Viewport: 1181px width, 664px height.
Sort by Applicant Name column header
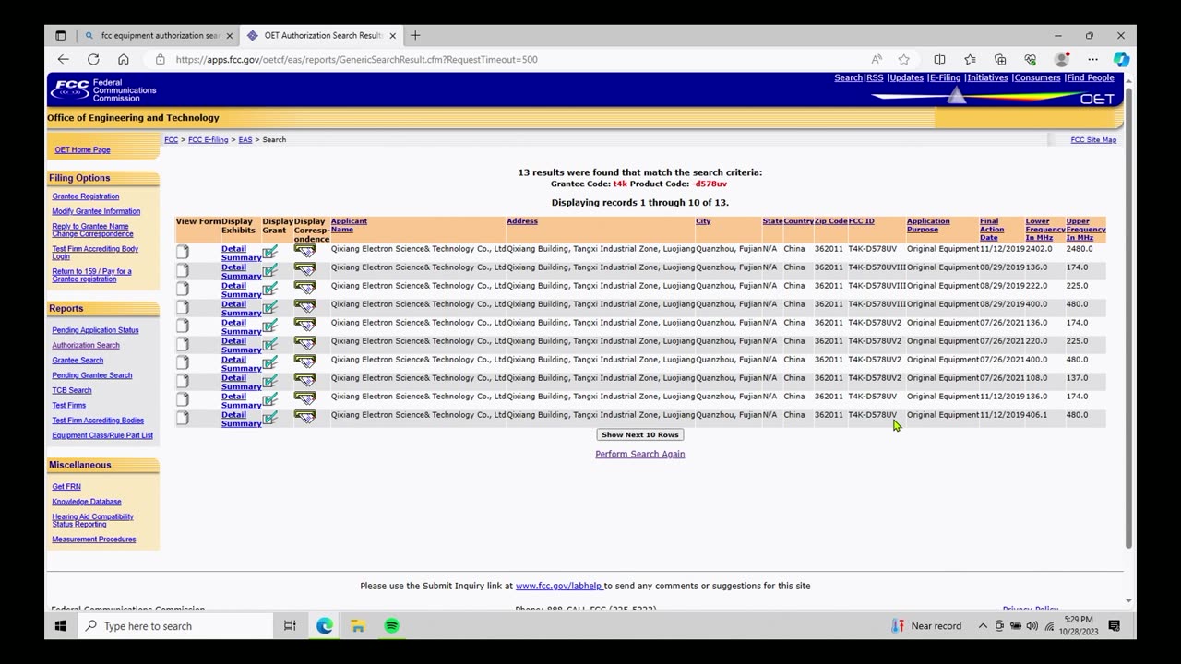tap(349, 225)
